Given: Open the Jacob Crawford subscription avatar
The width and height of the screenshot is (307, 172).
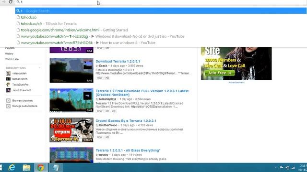Looking at the screenshot, I should pos(8,90).
